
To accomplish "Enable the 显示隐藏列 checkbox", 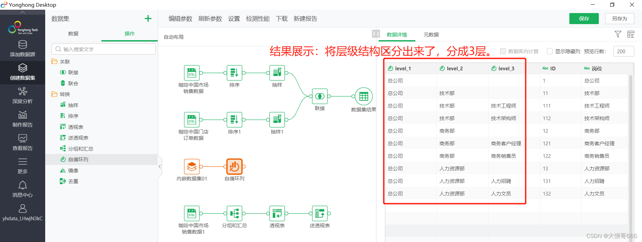I will click(x=550, y=51).
